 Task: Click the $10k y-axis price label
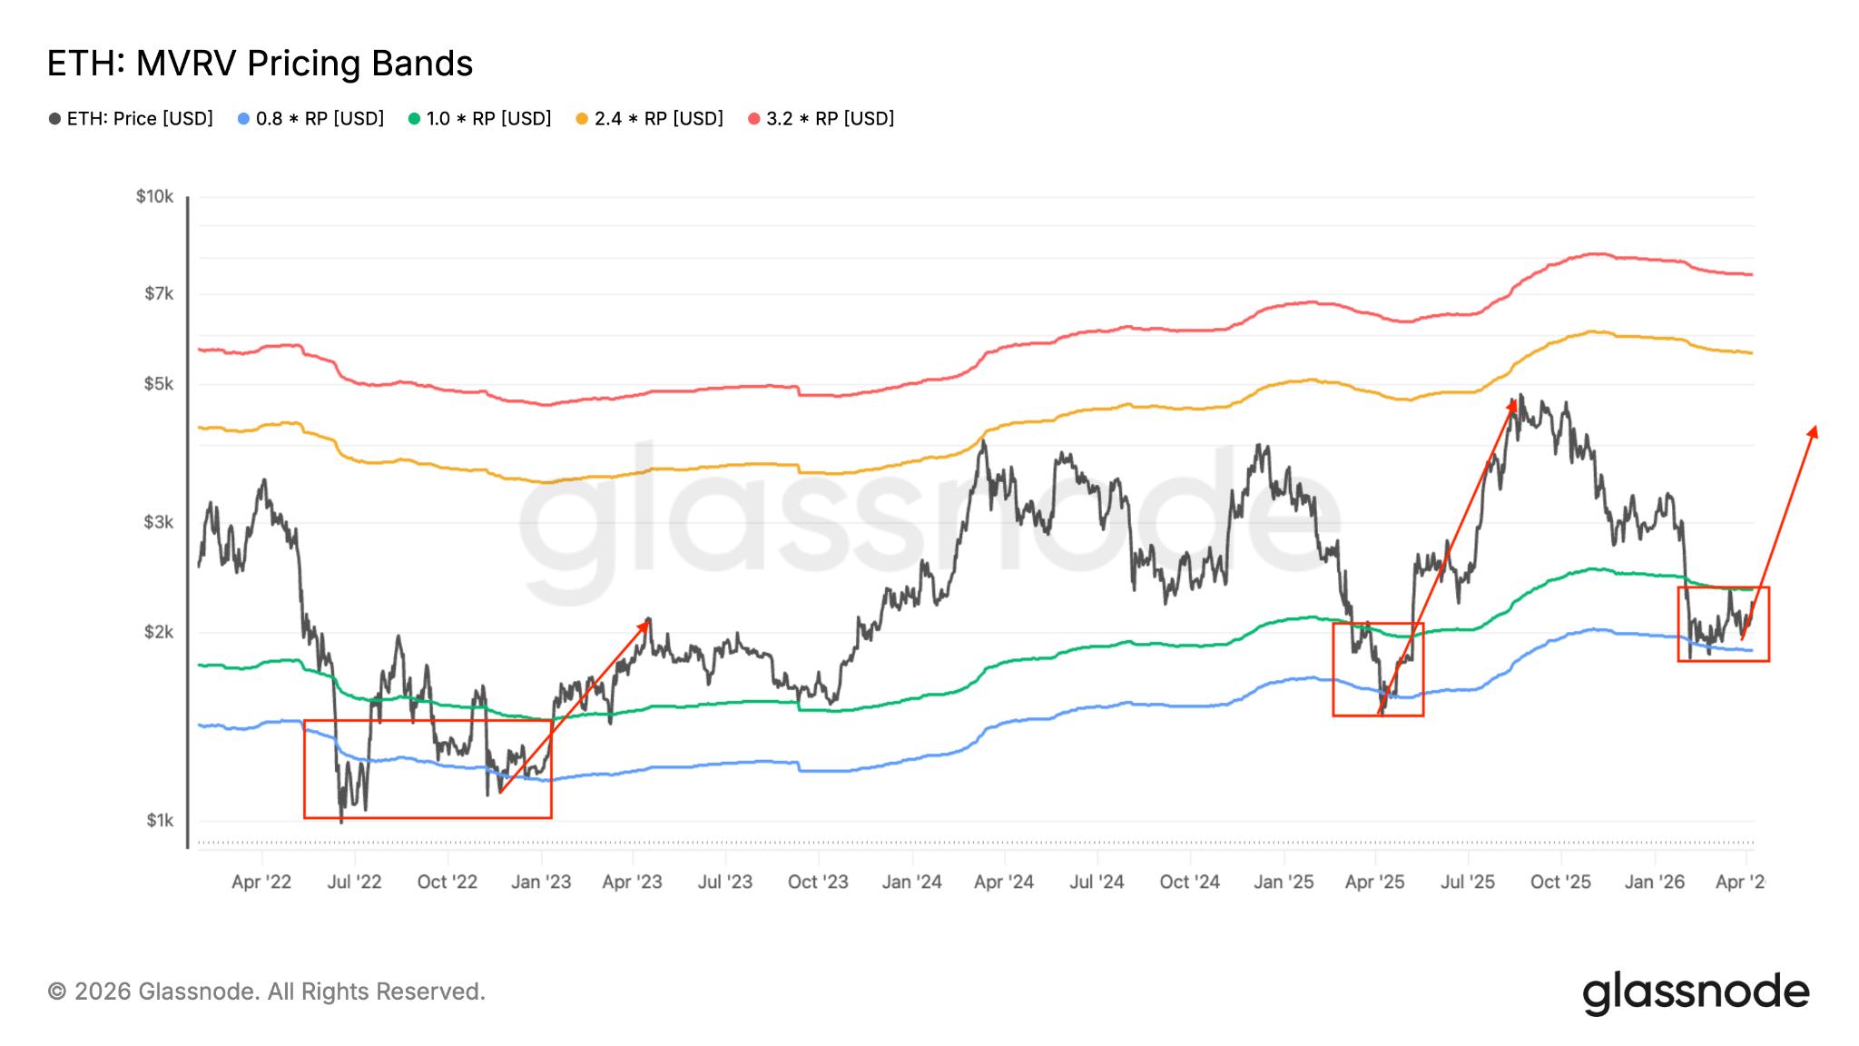(154, 196)
